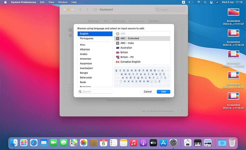Open the Screenshot 17.17.37 desktop file

tap(233, 12)
